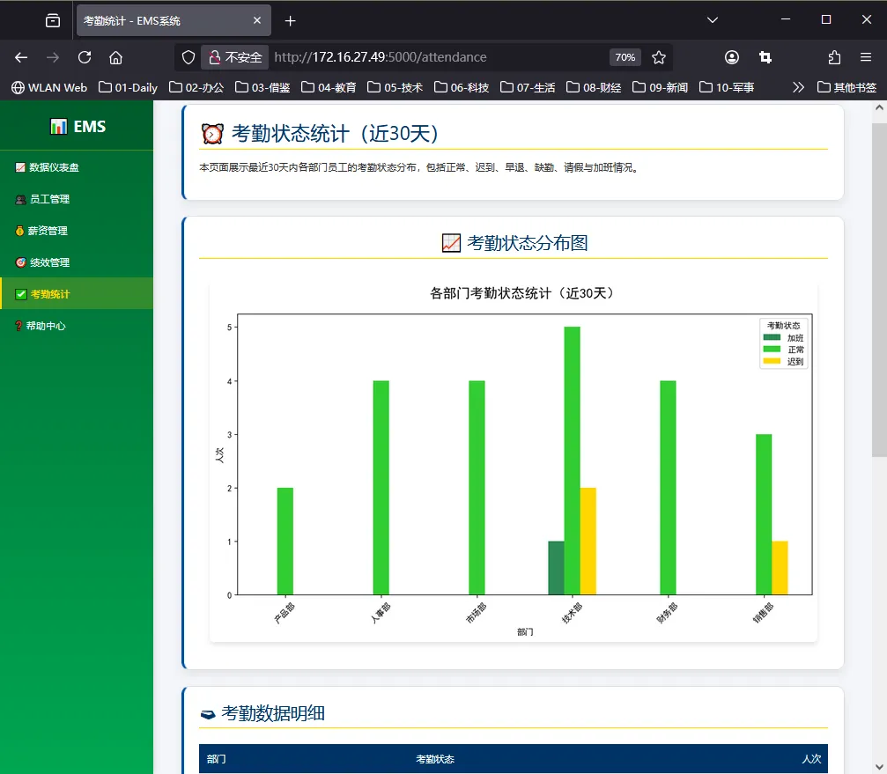Open 数据仪表盘 in the sidebar
This screenshot has width=887, height=774.
[x=77, y=167]
